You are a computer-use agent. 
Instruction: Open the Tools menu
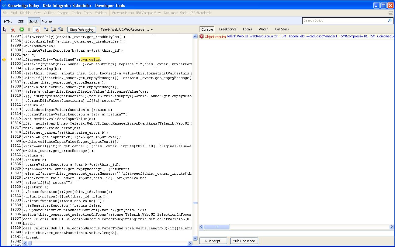[88, 13]
